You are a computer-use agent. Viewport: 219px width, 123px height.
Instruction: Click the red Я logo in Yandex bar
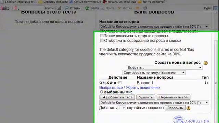(16, 8)
